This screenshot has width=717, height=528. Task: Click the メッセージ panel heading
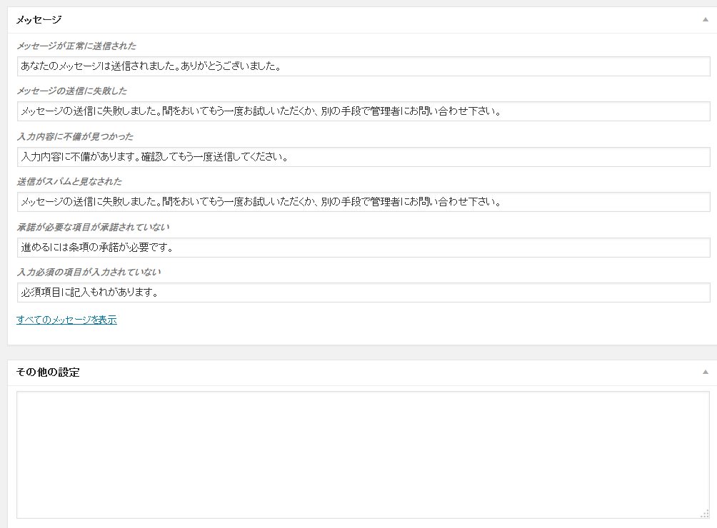coord(39,20)
